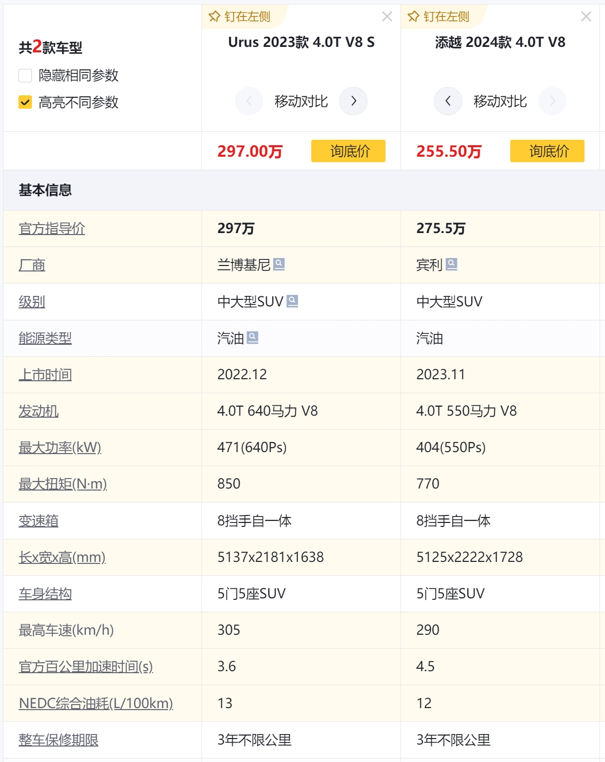Open the 兰博基尼 manufacturer lookup icon

[x=279, y=264]
